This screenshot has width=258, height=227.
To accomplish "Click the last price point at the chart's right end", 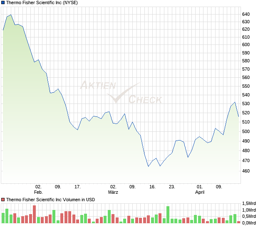I will tap(239, 117).
